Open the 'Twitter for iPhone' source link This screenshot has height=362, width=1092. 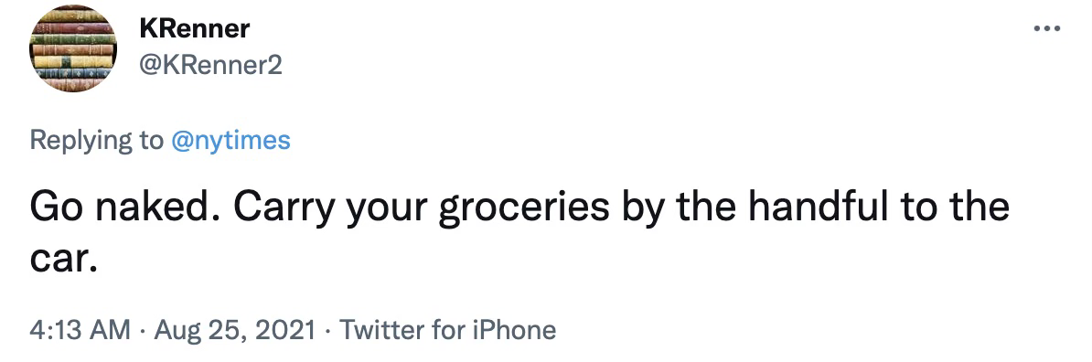pyautogui.click(x=448, y=329)
